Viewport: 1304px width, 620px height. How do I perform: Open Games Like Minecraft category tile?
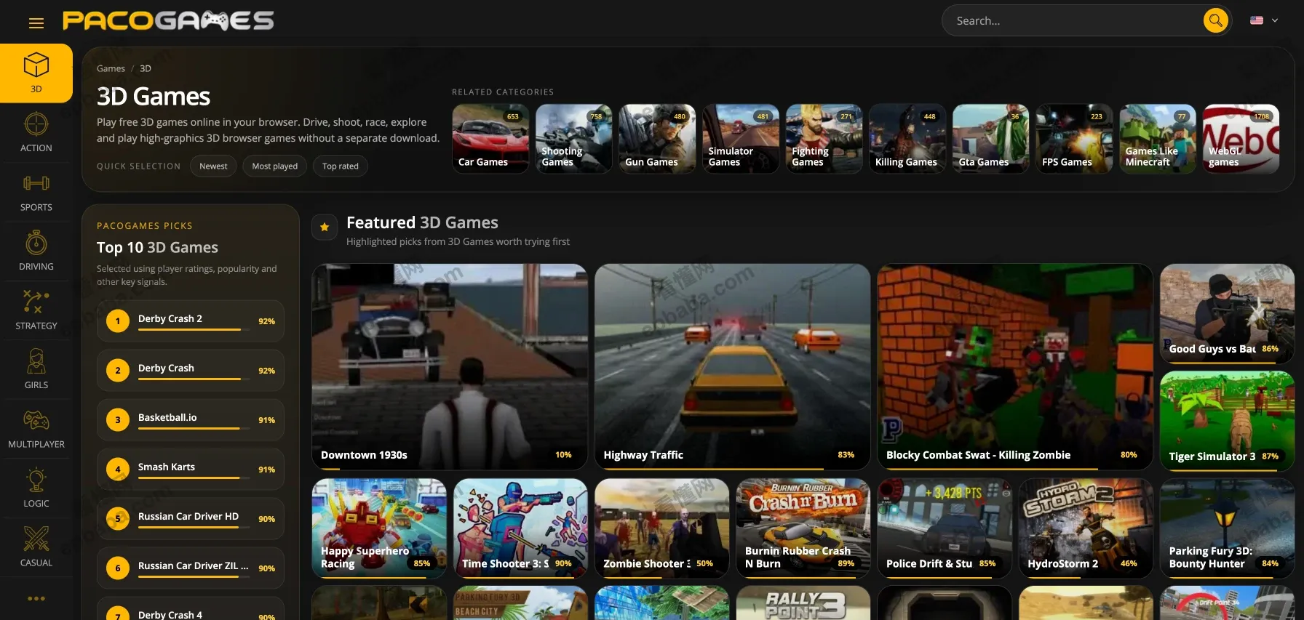point(1158,139)
